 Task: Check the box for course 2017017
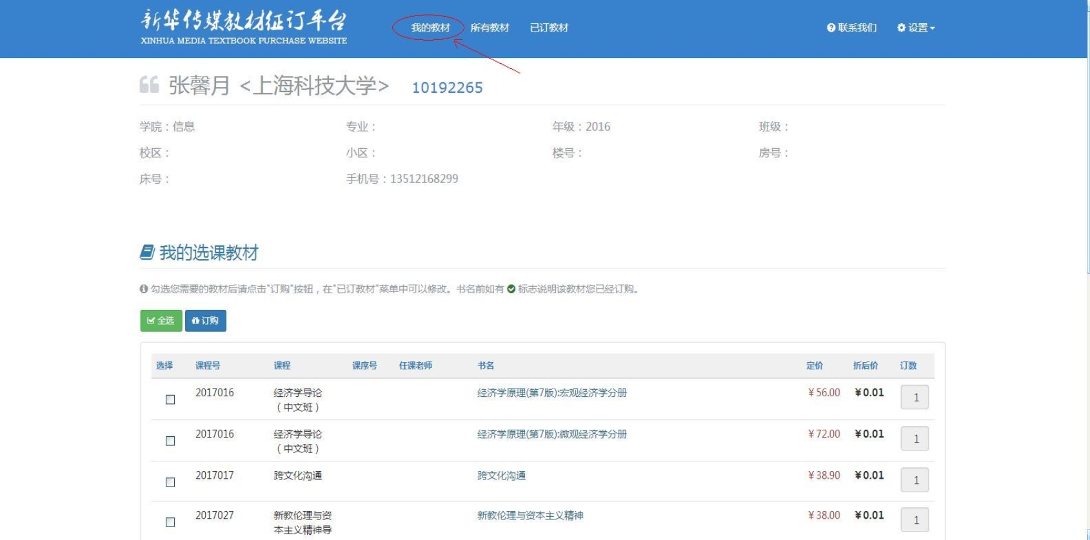[x=170, y=482]
